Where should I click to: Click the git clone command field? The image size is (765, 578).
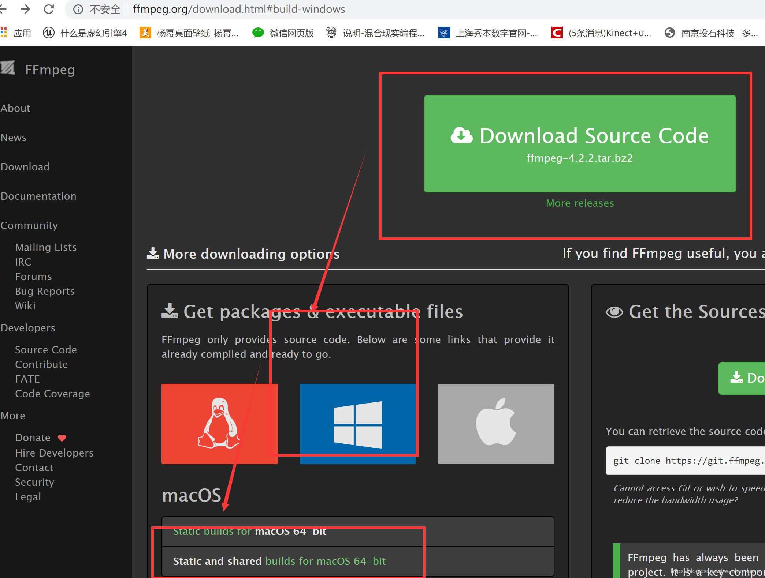[x=685, y=461]
